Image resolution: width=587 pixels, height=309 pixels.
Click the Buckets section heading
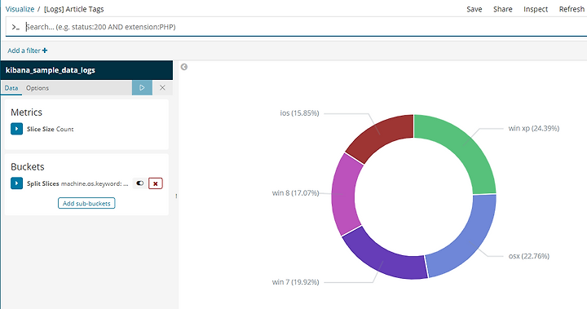(x=28, y=166)
